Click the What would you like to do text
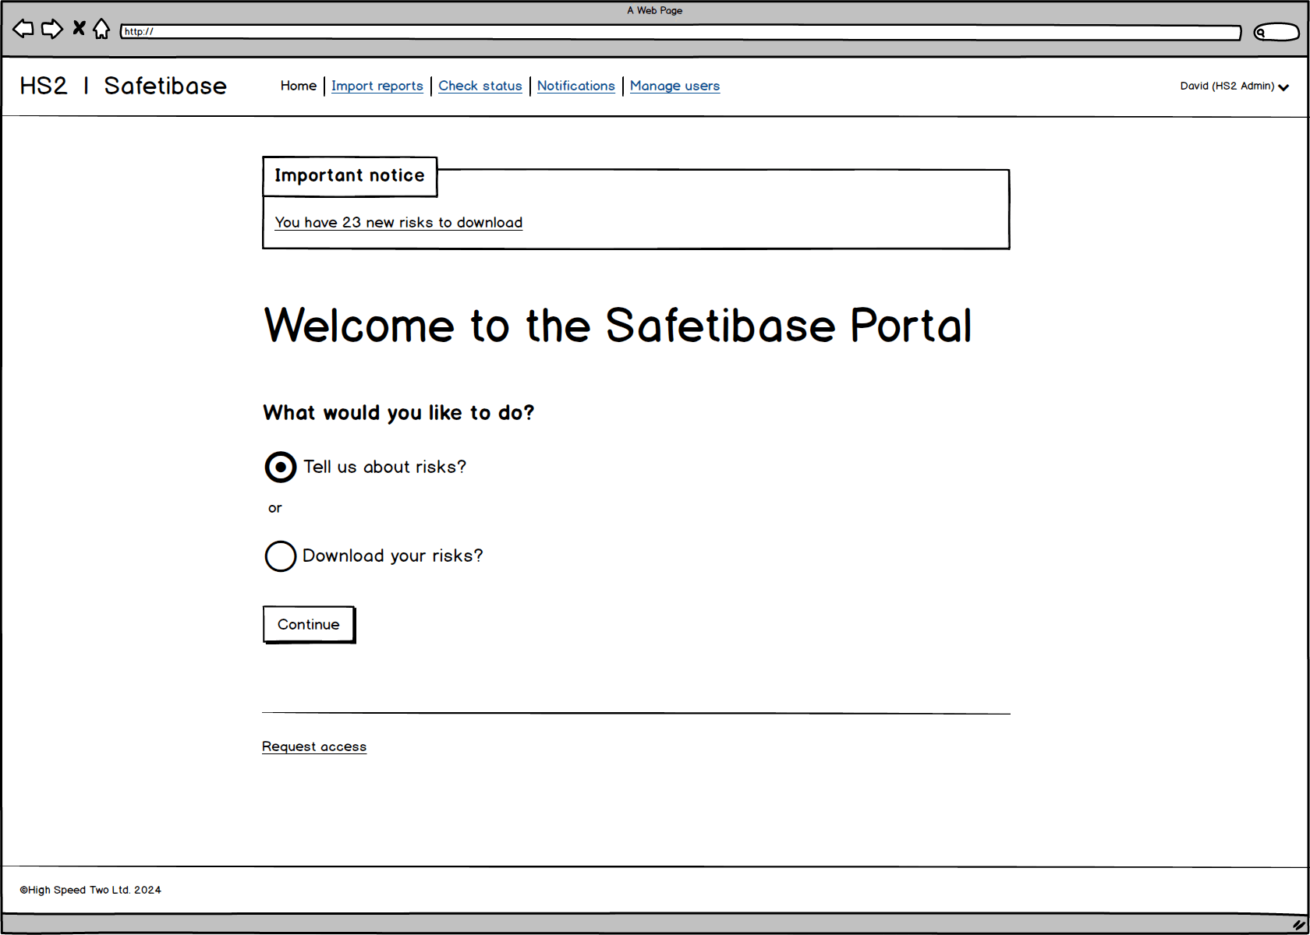This screenshot has width=1310, height=935. coord(398,413)
